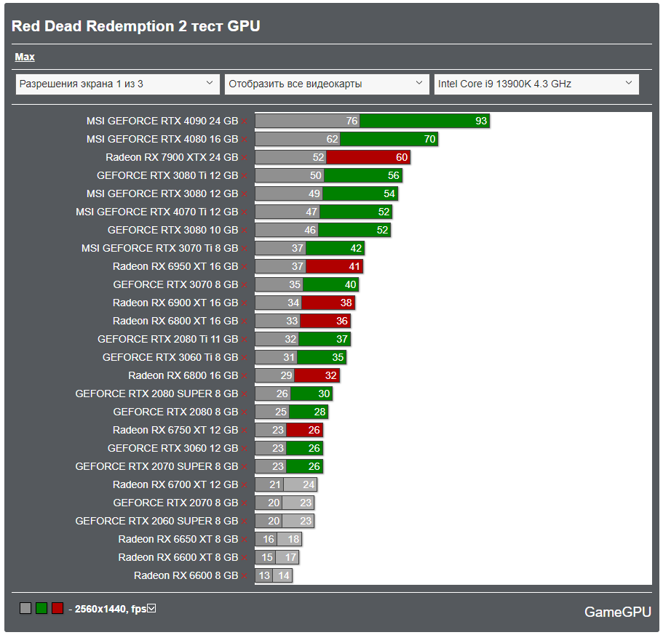Screen dimensions: 663x635
Task: Click the 2560x1440, fps legend label
Action: pos(111,609)
